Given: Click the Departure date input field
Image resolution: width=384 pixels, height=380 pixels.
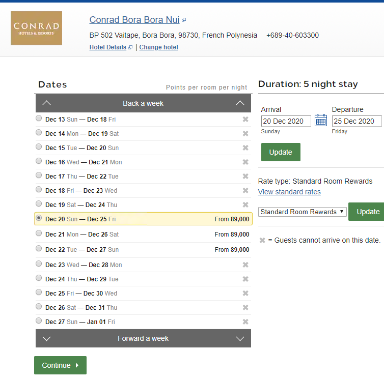Looking at the screenshot, I should (357, 121).
